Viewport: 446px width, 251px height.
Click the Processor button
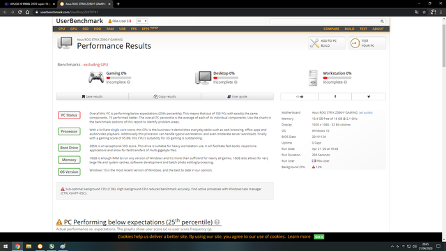[x=69, y=132]
